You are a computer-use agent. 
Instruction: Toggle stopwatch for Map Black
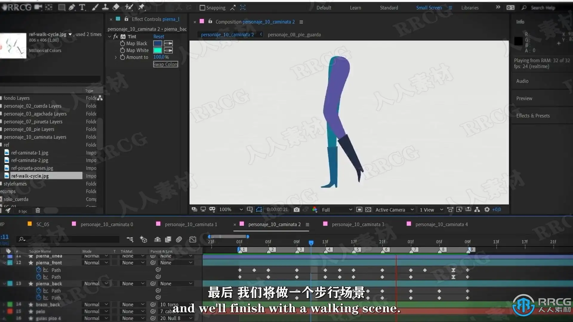[122, 44]
